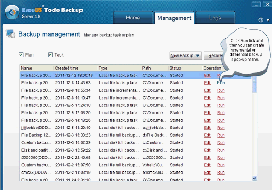The width and height of the screenshot is (272, 190).
Task: Sort by the Name column header
Action: click(37, 68)
